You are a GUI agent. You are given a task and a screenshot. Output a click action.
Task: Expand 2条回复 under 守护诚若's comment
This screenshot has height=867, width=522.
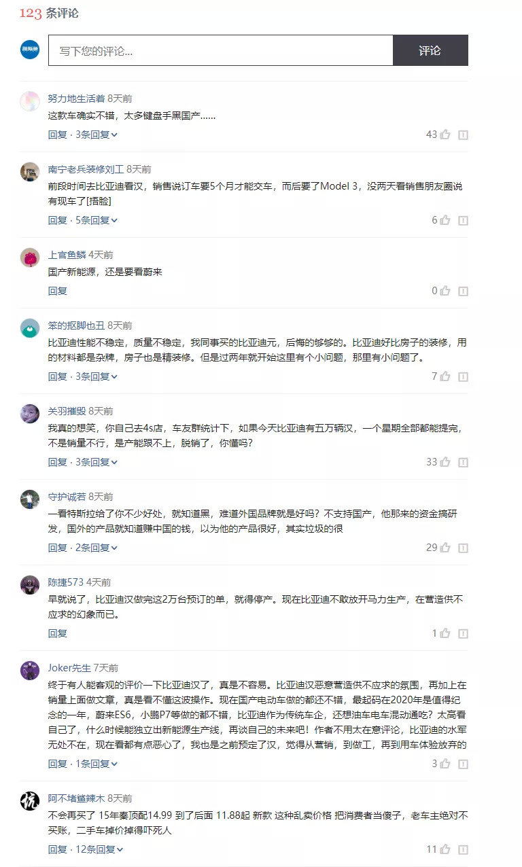pos(97,548)
